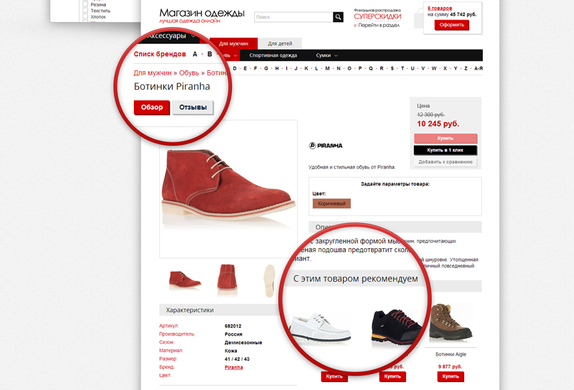The image size is (574, 390).
Task: Click the black sneaker recommended product image
Action: click(x=397, y=327)
